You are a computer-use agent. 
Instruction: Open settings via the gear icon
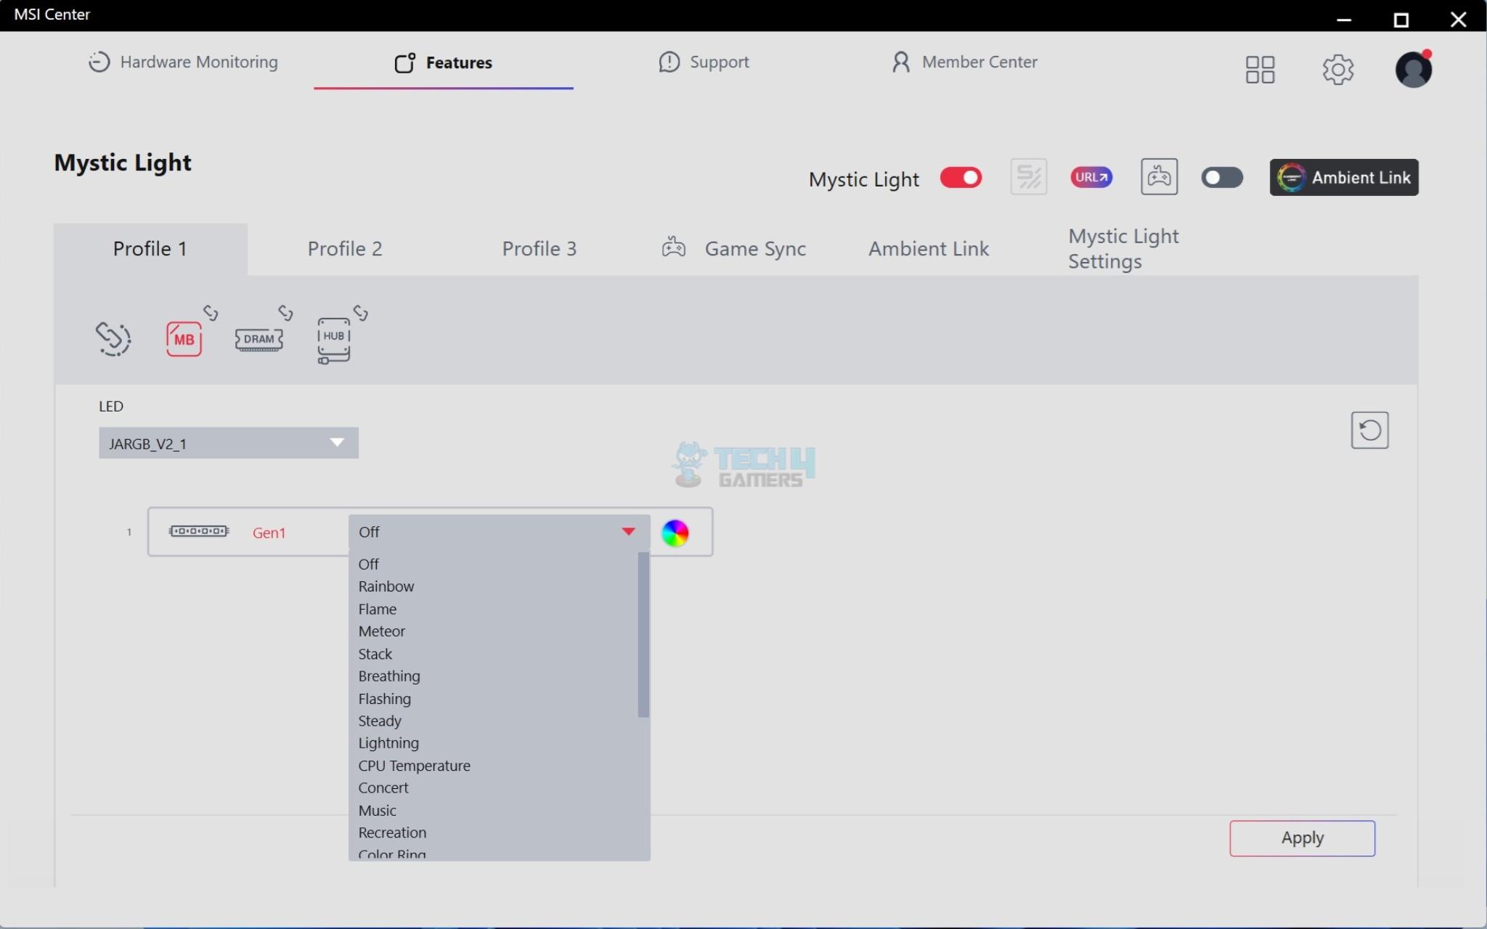pyautogui.click(x=1337, y=70)
